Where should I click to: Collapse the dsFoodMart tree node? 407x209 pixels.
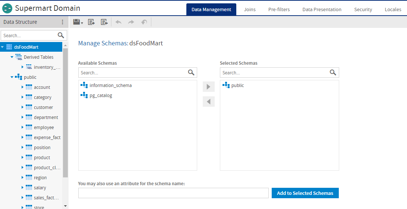pyautogui.click(x=2, y=47)
